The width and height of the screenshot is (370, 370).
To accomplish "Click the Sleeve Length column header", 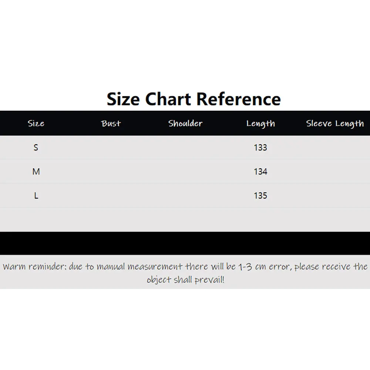I will 335,124.
